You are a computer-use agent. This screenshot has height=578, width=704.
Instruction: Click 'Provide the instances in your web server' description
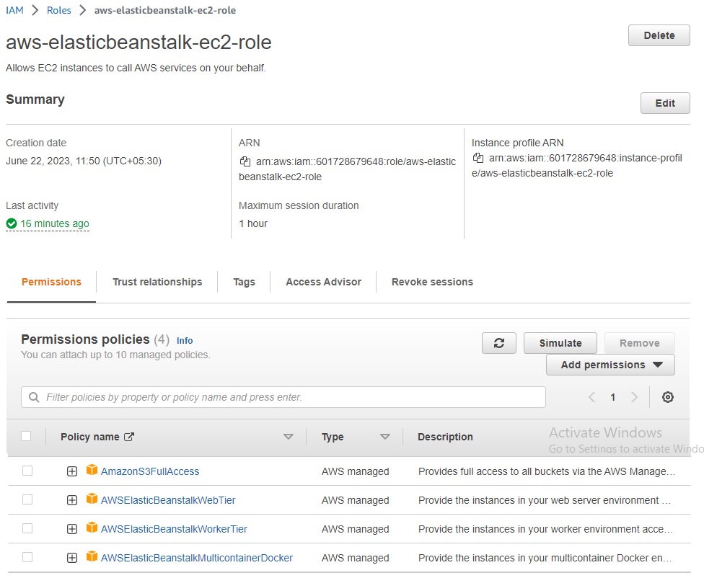coord(545,500)
